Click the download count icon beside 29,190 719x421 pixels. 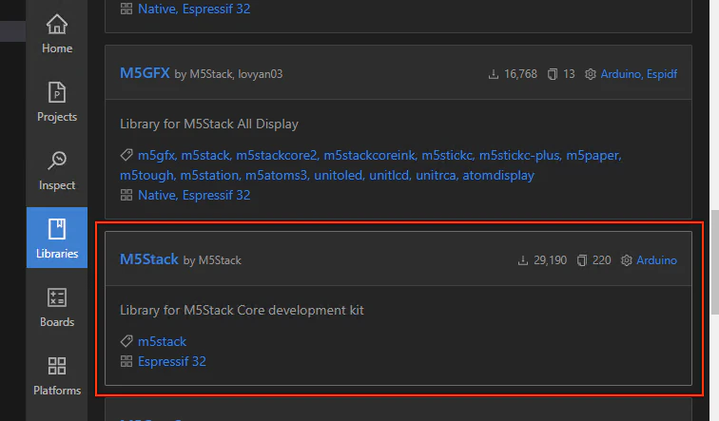click(523, 260)
